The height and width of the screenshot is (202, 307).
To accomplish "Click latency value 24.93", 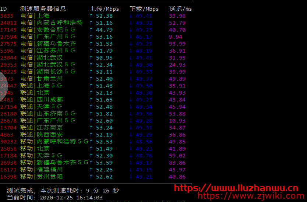I will point(177,65).
